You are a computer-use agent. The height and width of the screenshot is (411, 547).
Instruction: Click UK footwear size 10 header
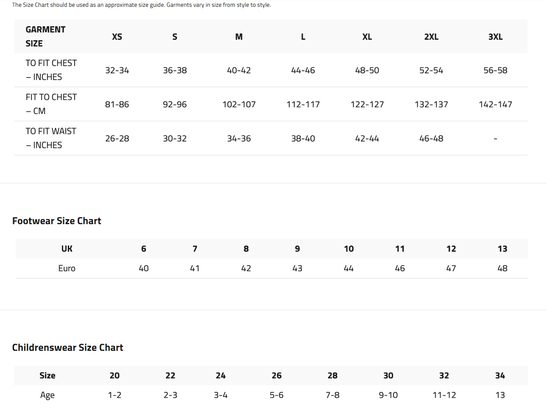click(x=349, y=249)
